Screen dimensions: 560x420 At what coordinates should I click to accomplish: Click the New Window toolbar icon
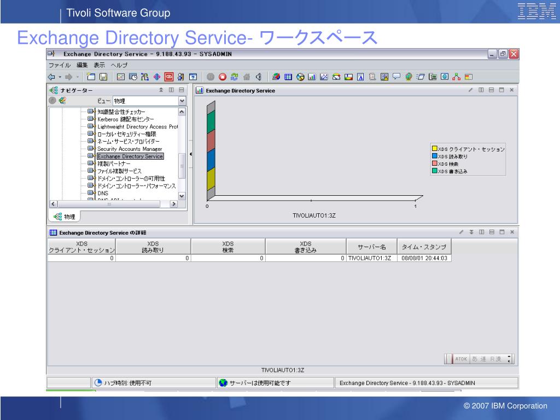[91, 77]
